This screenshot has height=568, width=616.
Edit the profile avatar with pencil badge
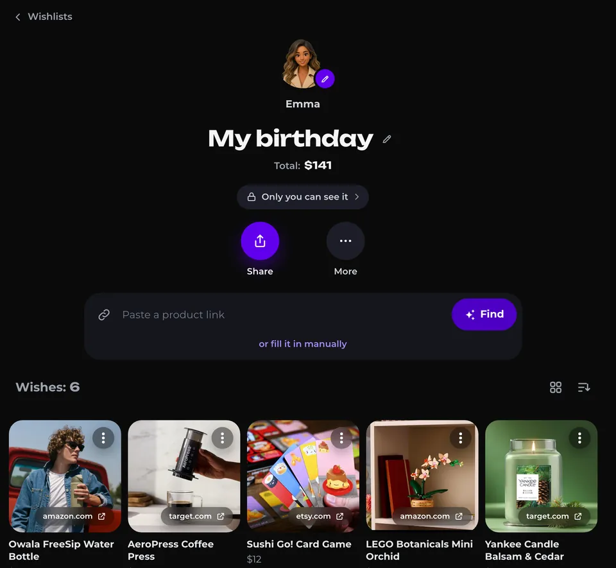point(325,79)
